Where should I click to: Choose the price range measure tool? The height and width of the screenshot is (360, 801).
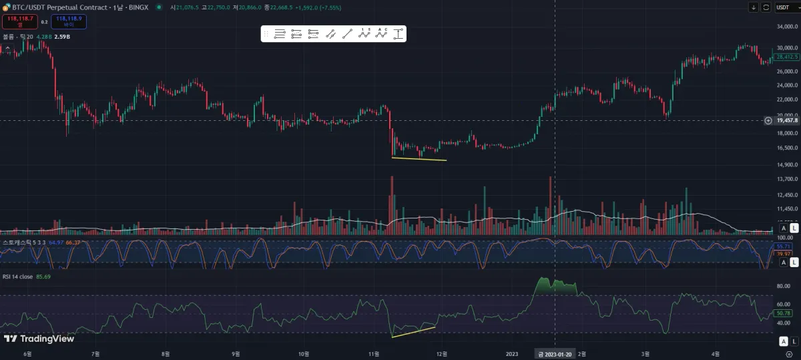(x=398, y=33)
